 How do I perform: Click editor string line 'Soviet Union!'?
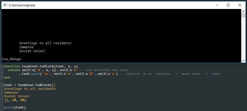[17, 96]
